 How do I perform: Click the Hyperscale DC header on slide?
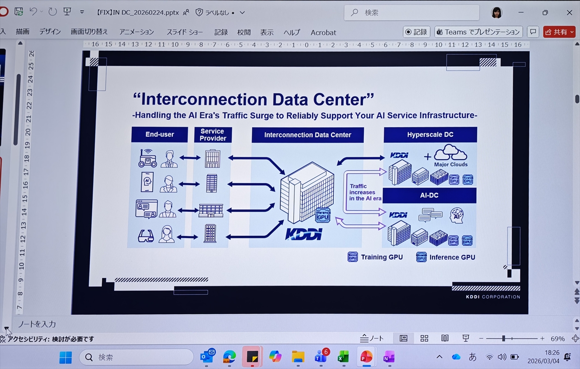[x=430, y=135]
